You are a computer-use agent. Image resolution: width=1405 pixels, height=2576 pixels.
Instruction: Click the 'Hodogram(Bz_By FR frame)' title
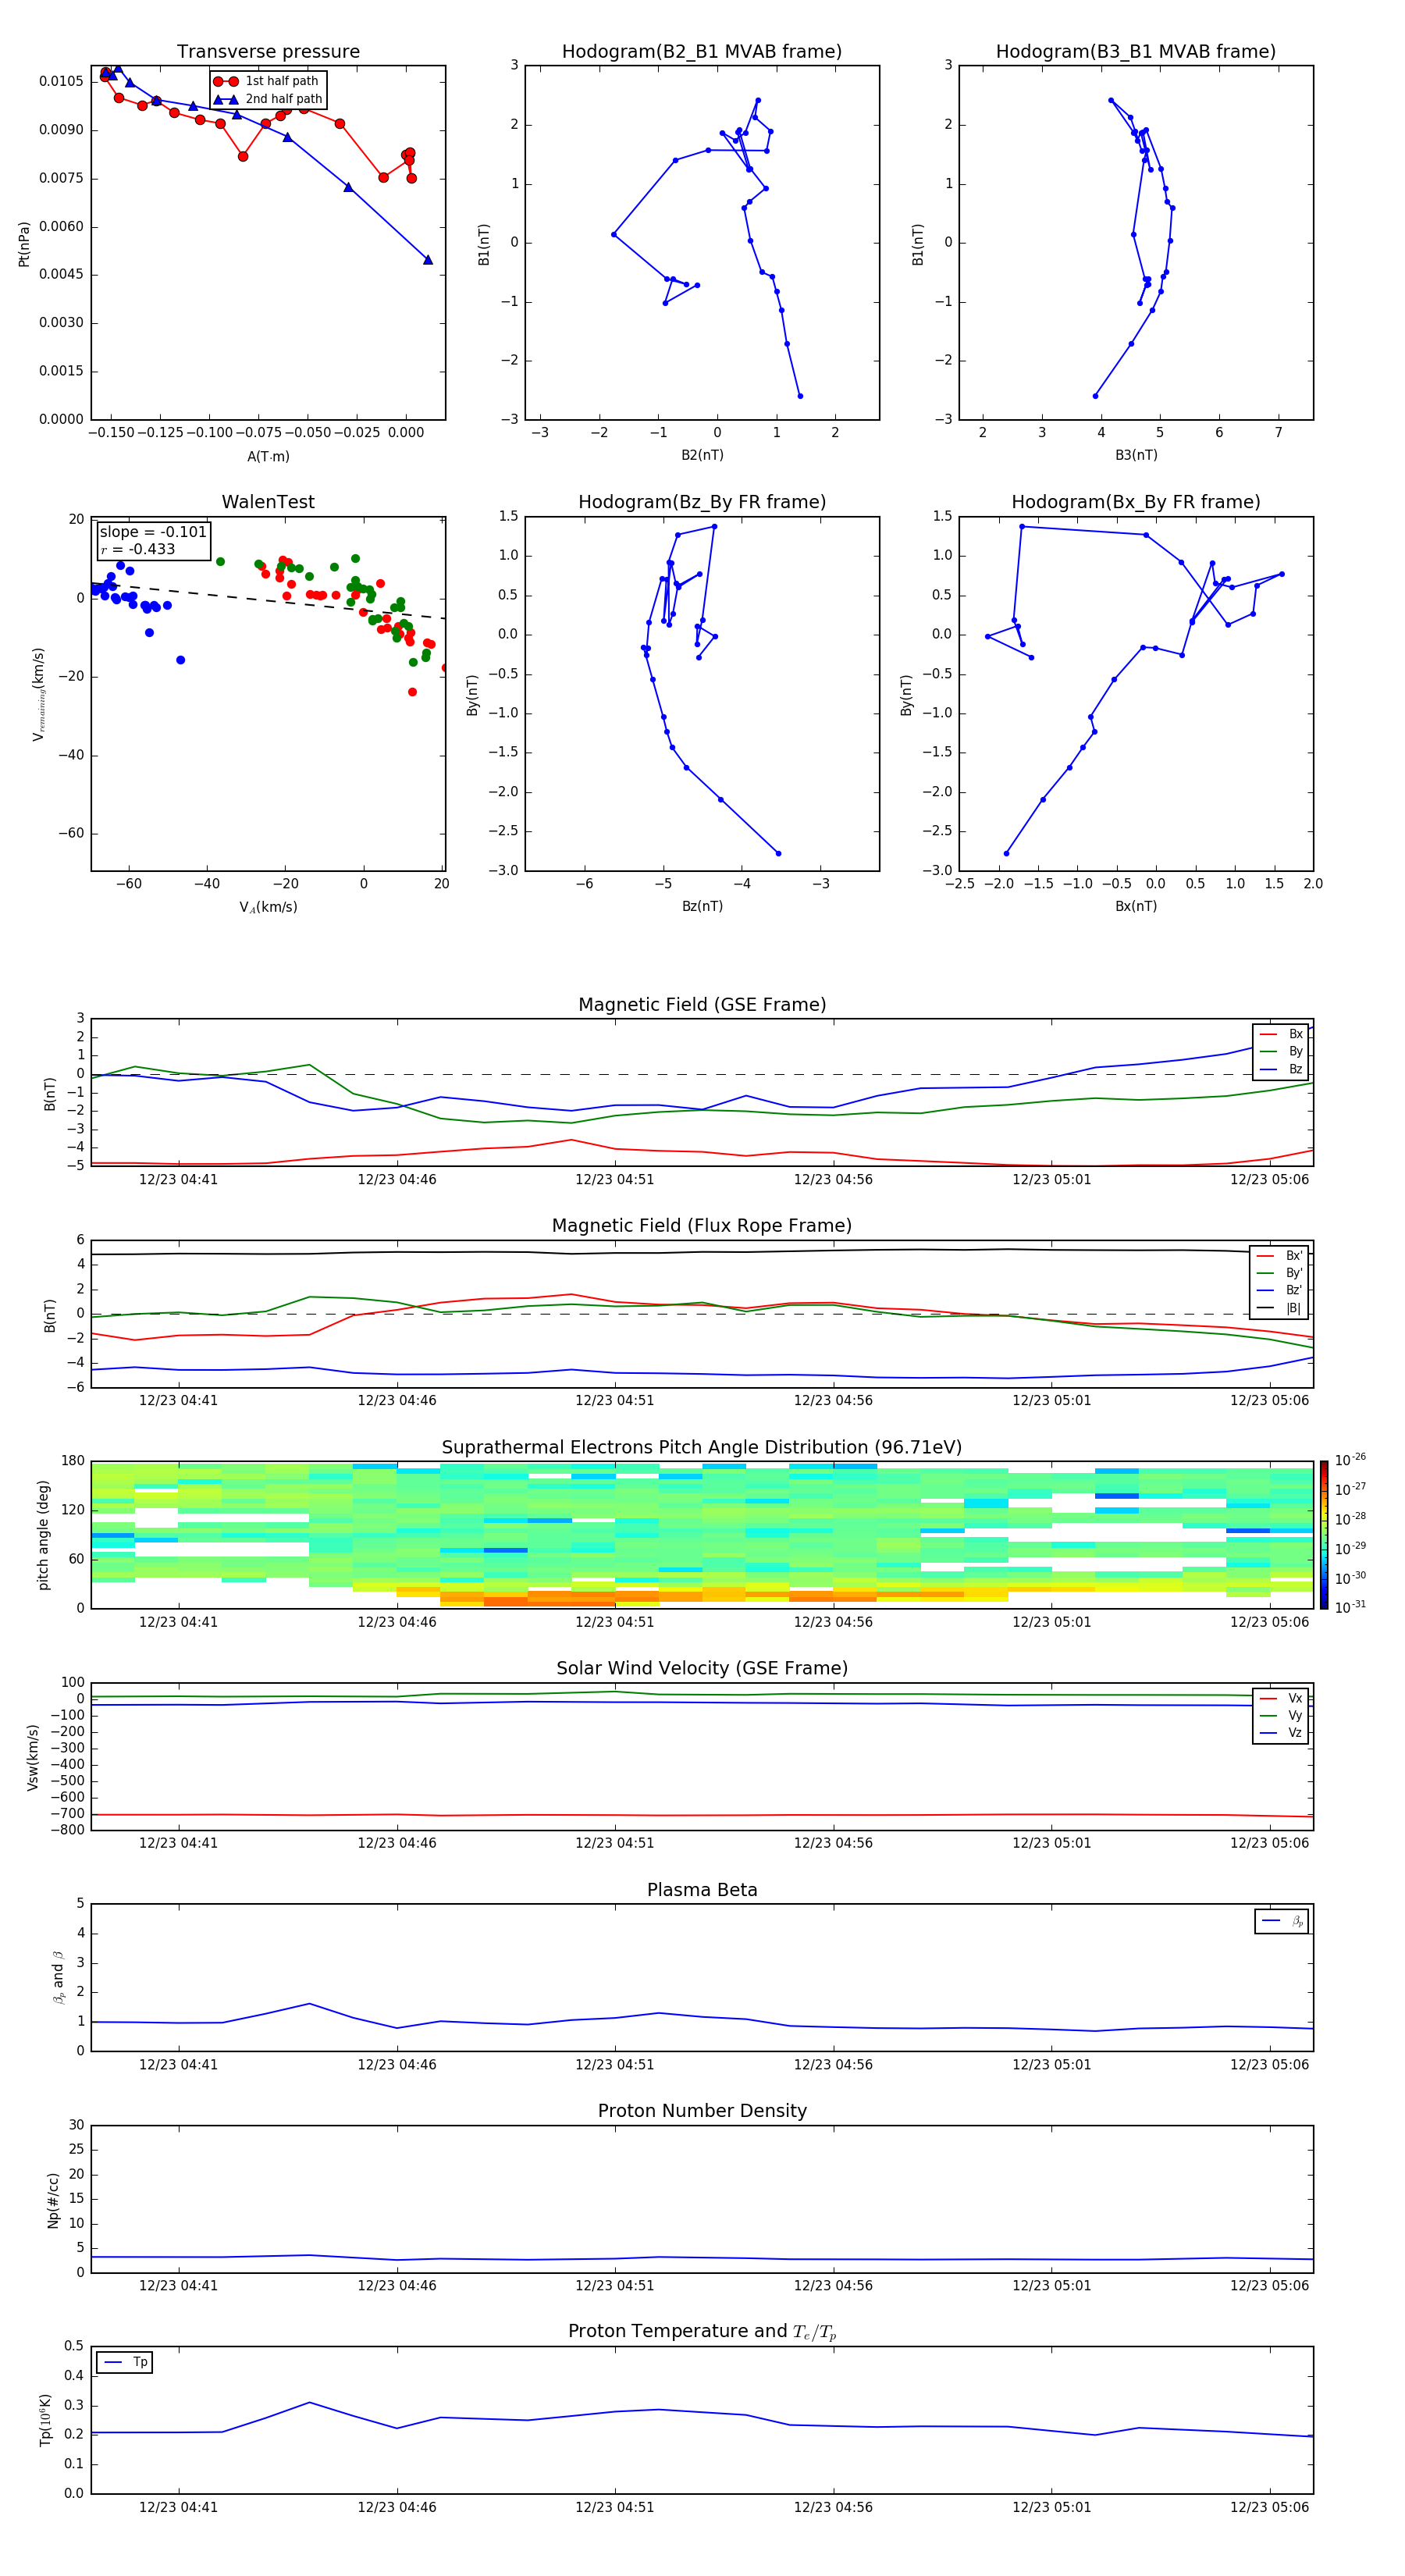coord(702,502)
